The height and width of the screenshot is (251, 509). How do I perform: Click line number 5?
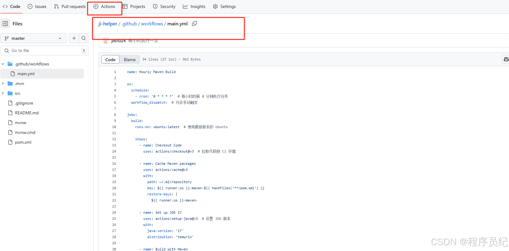pos(115,96)
